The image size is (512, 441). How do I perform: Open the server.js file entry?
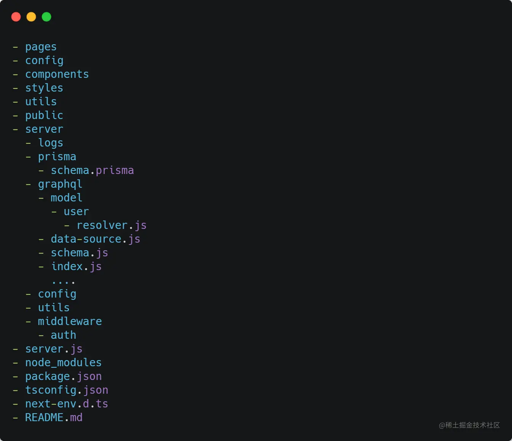54,349
